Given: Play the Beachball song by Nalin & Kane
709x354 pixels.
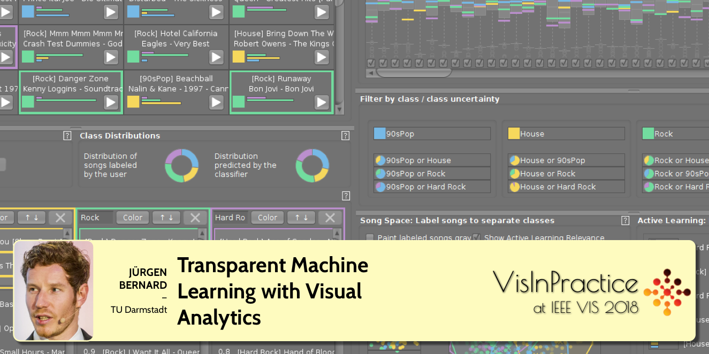Looking at the screenshot, I should tap(216, 102).
